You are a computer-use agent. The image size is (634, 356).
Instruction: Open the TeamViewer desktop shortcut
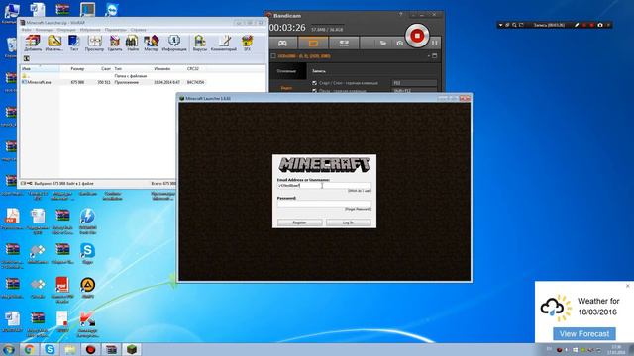coord(112,9)
